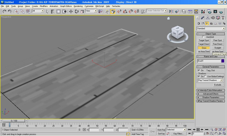The height and width of the screenshot is (136, 227).
Task: Open the Curve Editor icon
Action: (190, 12)
